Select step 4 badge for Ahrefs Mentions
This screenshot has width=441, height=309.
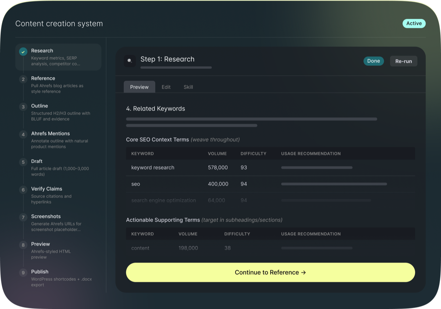[x=23, y=134]
